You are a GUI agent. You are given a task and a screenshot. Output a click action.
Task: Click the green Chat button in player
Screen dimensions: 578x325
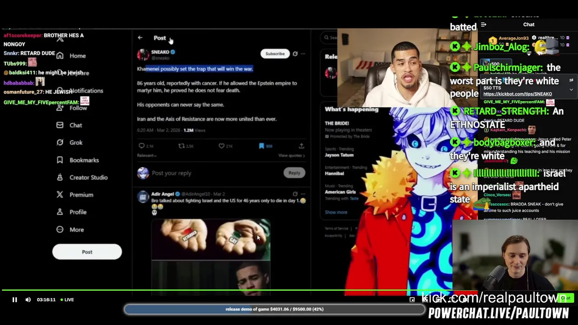pyautogui.click(x=564, y=298)
